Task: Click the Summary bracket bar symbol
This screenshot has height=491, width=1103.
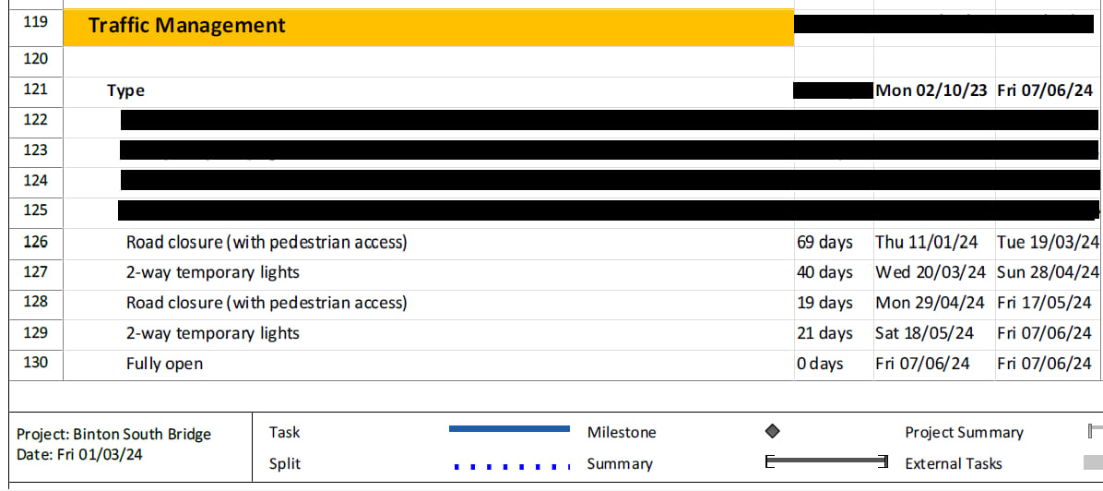Action: tap(826, 462)
